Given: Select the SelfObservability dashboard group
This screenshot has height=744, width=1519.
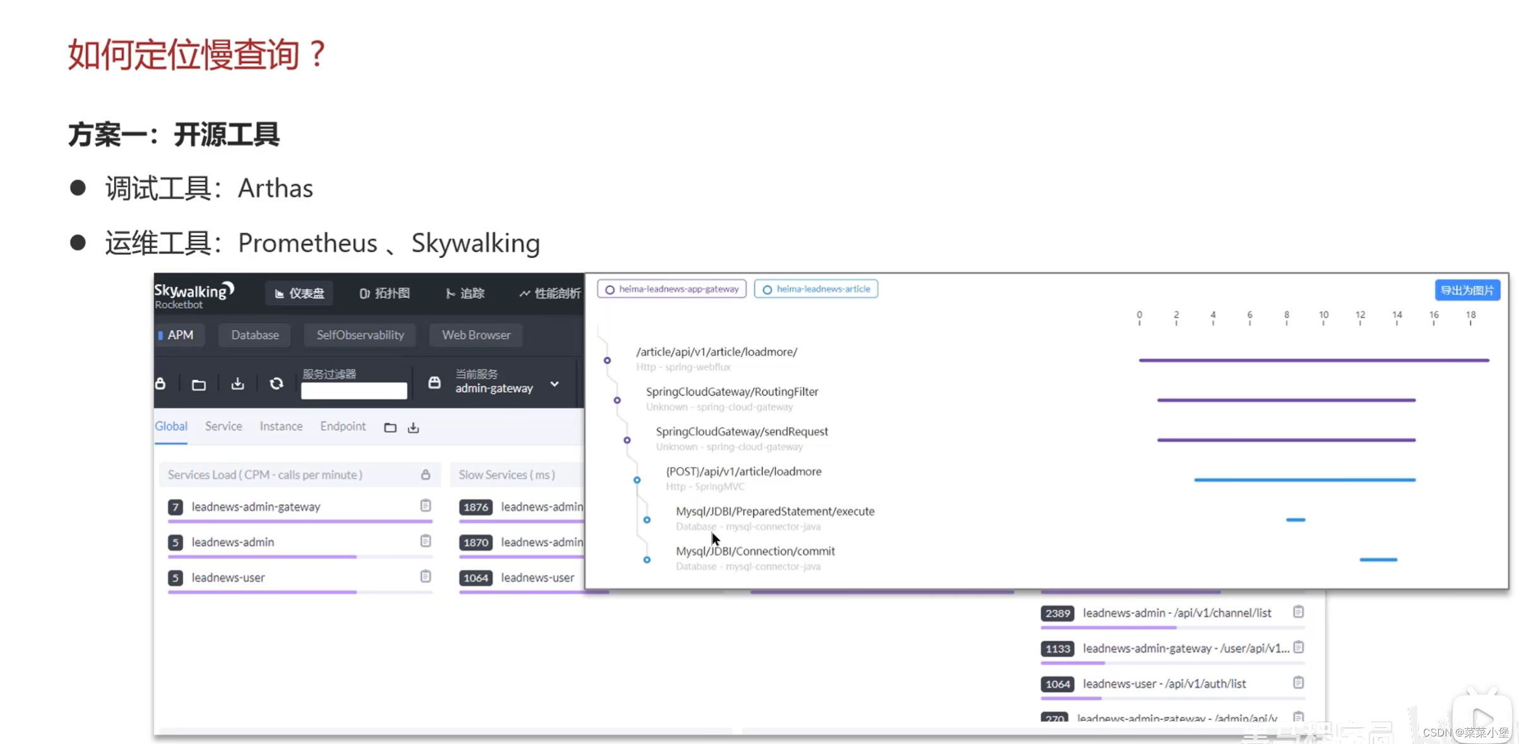Looking at the screenshot, I should pos(360,335).
